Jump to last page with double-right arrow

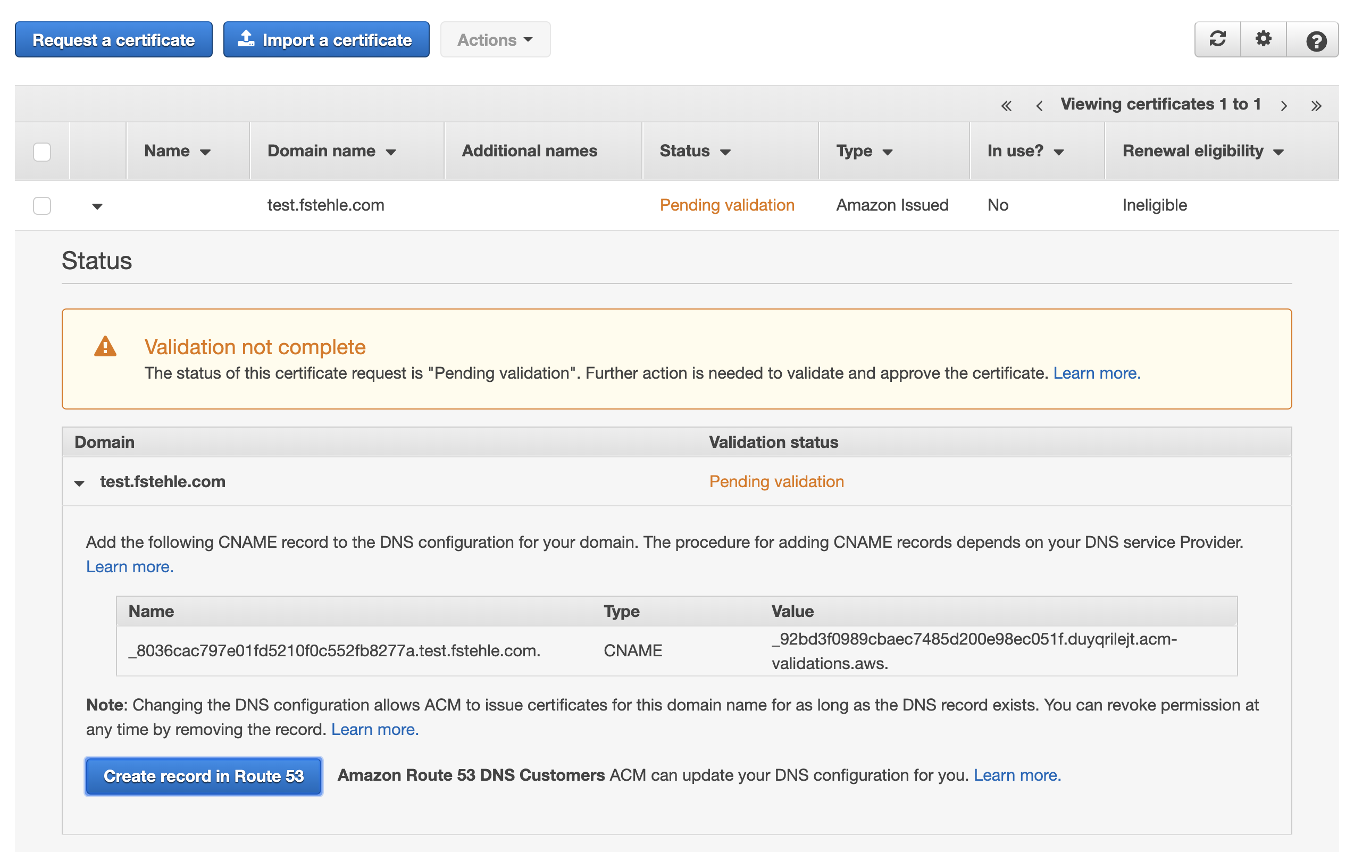coord(1316,105)
